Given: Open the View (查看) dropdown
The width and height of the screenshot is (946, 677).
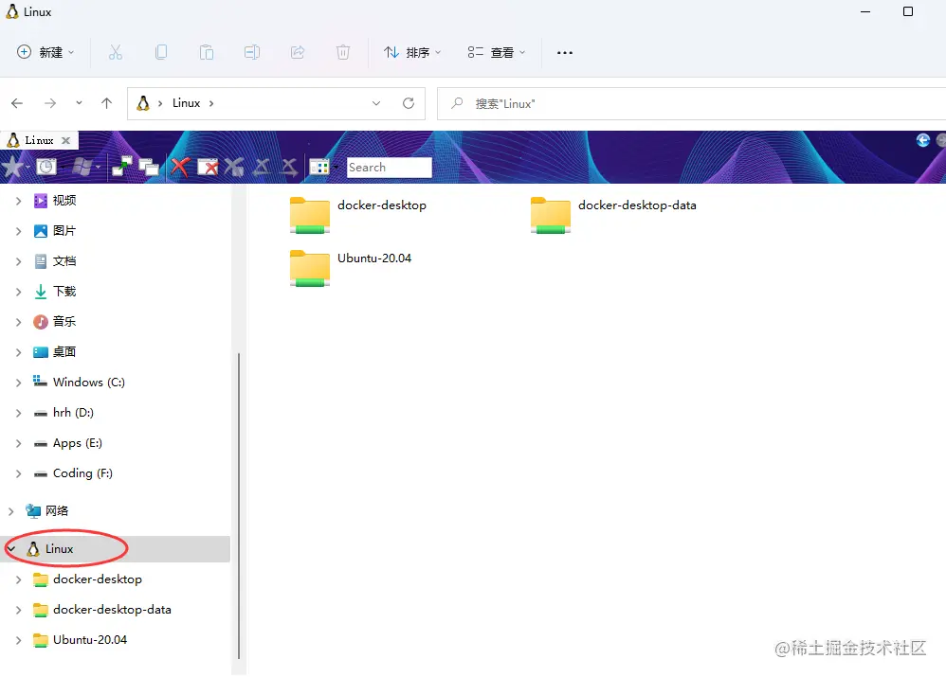Looking at the screenshot, I should tap(496, 52).
